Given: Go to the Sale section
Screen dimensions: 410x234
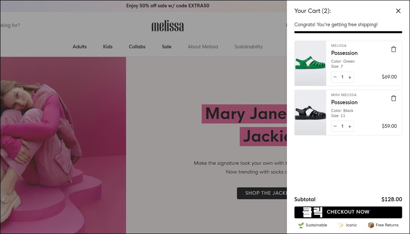Looking at the screenshot, I should (x=167, y=47).
